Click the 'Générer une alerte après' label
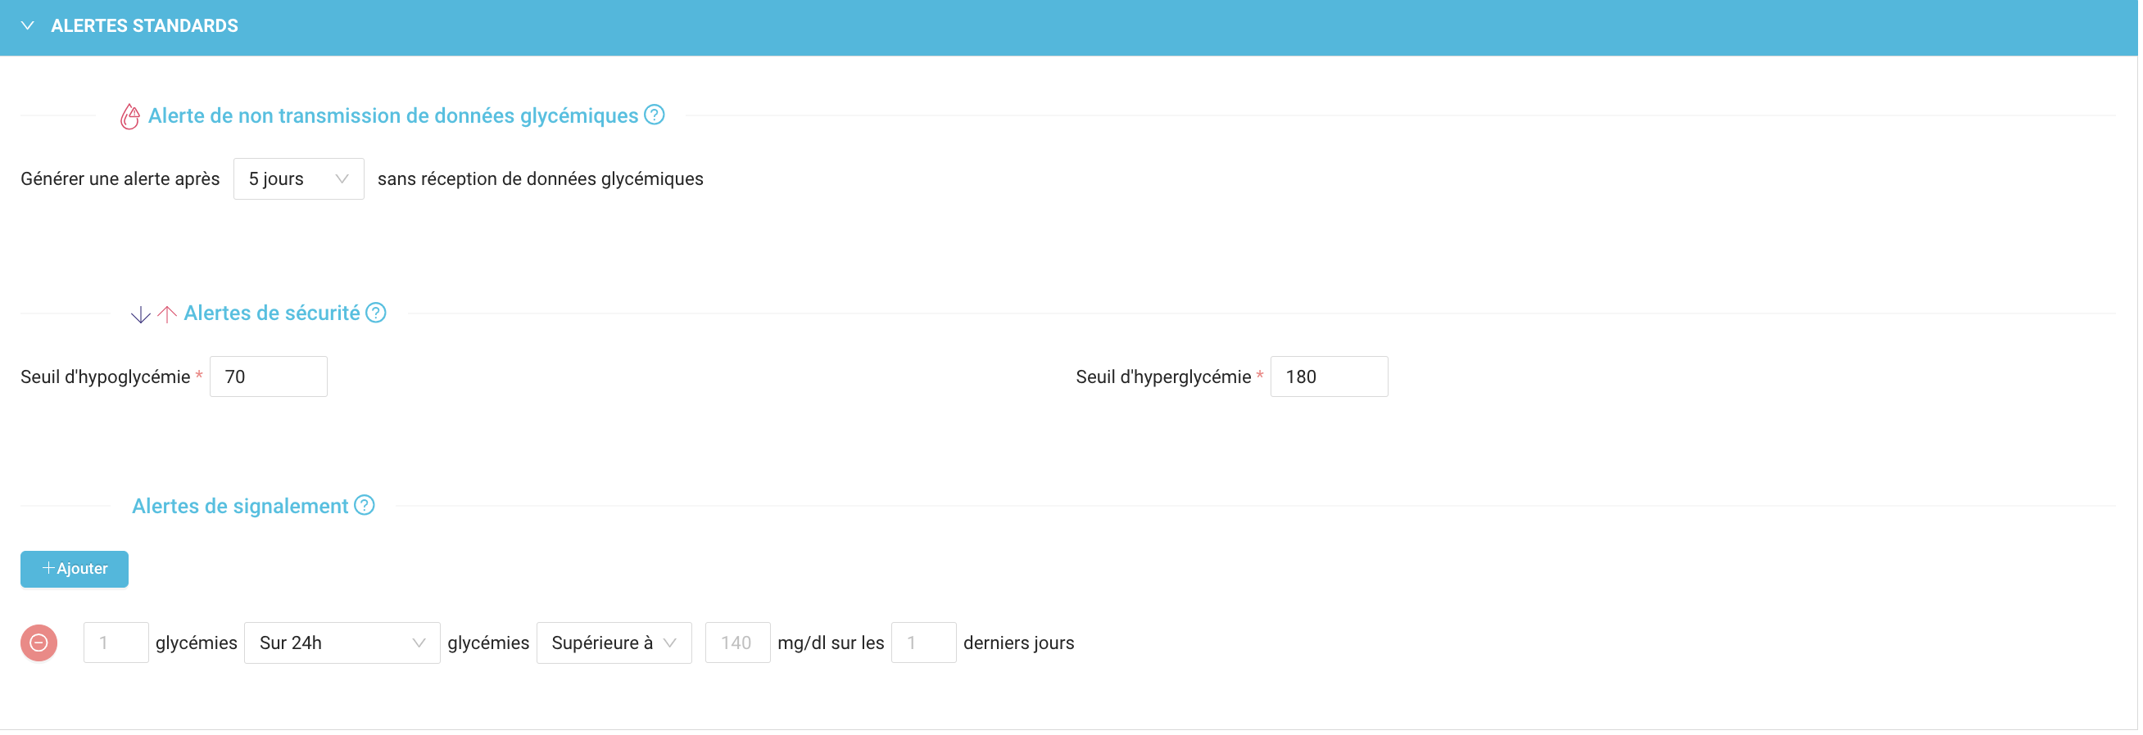Image resolution: width=2143 pixels, height=735 pixels. pos(120,179)
